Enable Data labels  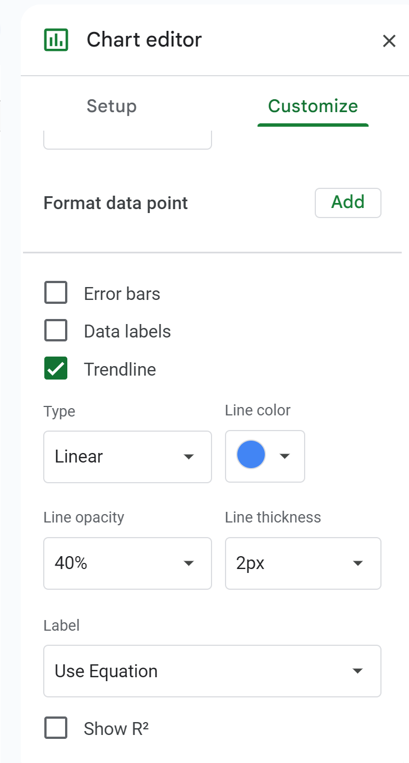pos(56,330)
